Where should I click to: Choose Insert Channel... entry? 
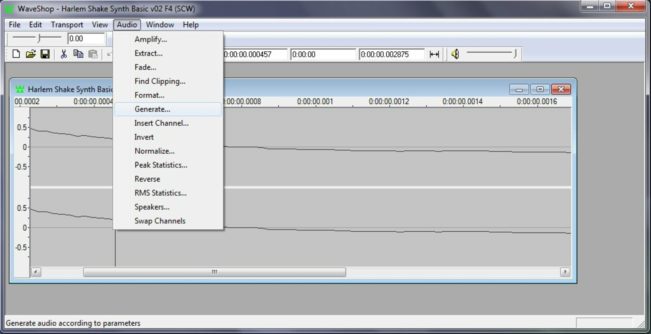coord(168,123)
